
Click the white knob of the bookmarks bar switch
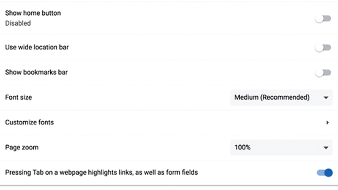click(x=319, y=73)
